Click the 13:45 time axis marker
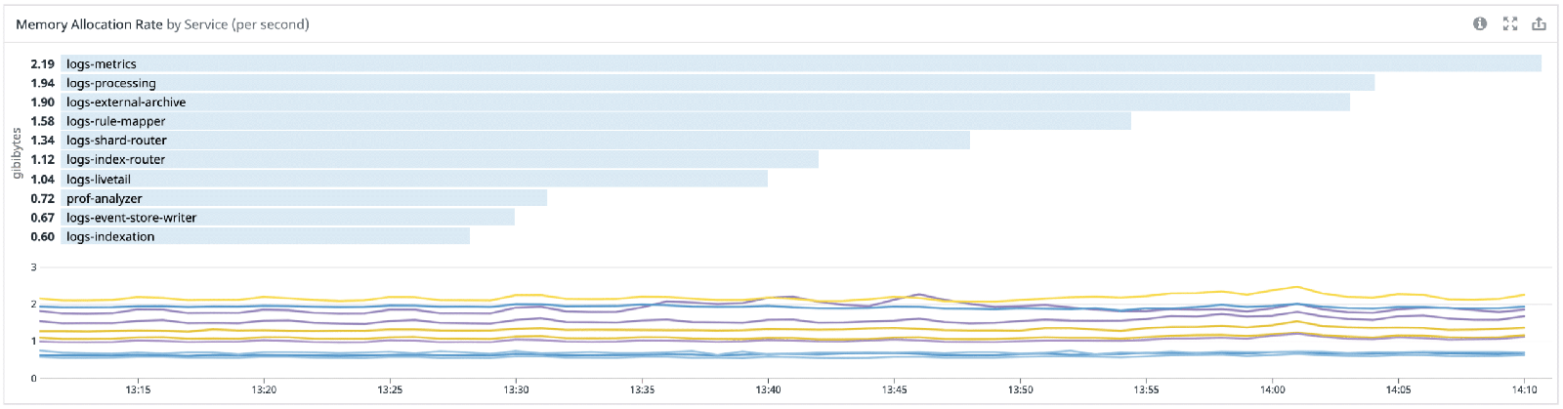 894,389
